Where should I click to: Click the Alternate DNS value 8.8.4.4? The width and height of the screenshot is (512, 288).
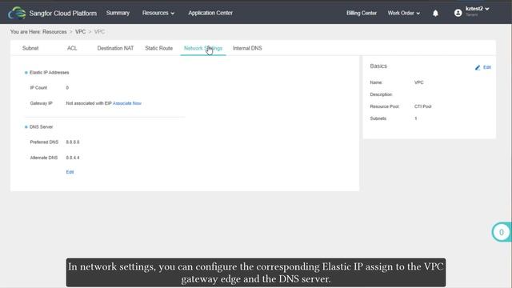pos(73,158)
